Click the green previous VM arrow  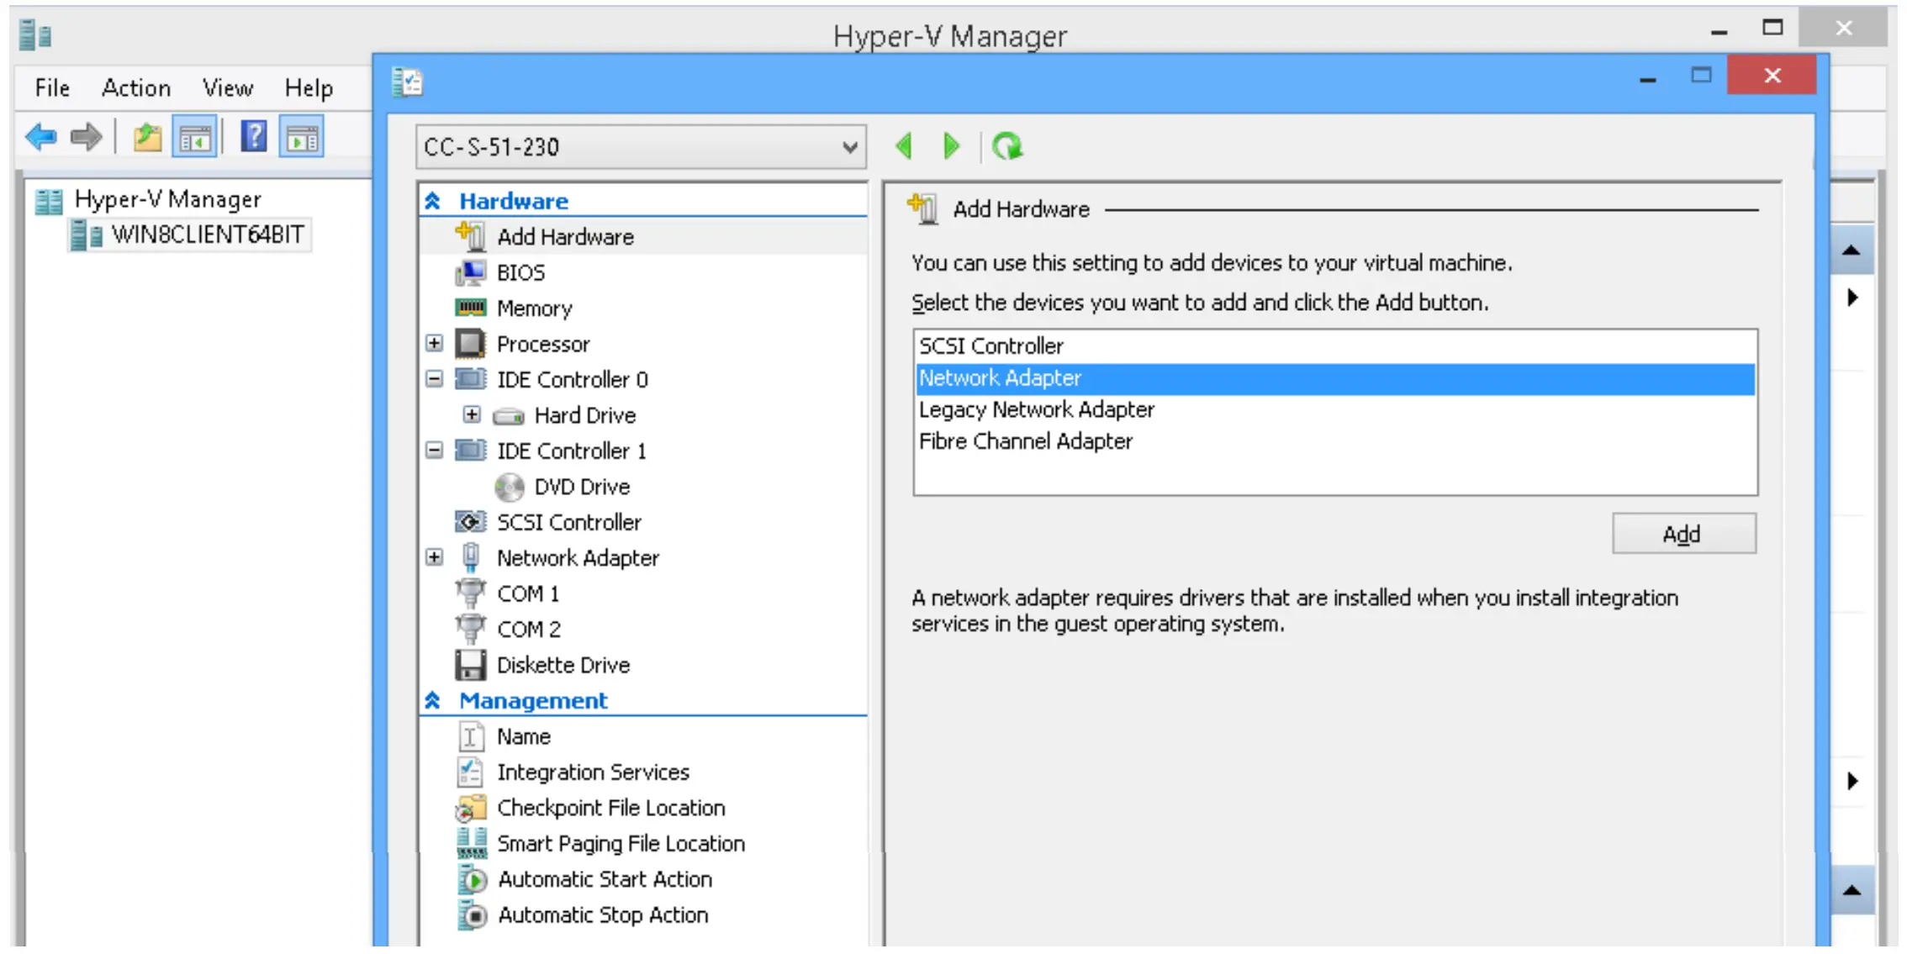coord(905,147)
